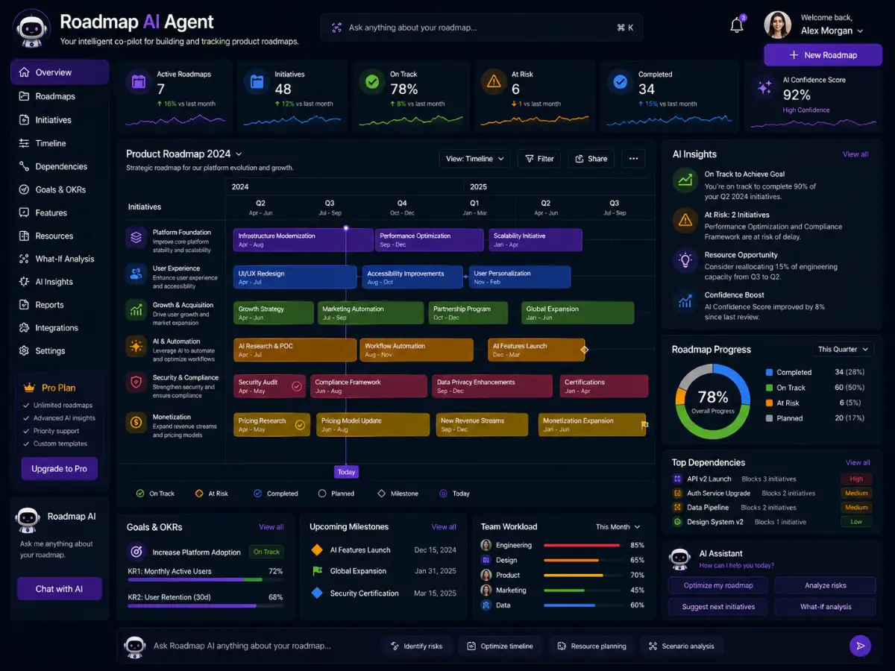Click the Pricing Research completed checkmark
This screenshot has width=895, height=671.
click(300, 425)
